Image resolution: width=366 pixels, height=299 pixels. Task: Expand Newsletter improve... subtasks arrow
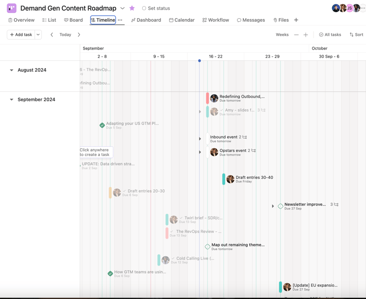(273, 206)
